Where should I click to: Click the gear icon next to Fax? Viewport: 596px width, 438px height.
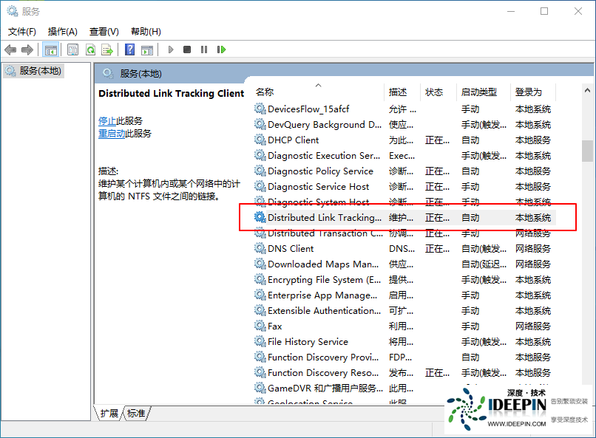click(260, 326)
